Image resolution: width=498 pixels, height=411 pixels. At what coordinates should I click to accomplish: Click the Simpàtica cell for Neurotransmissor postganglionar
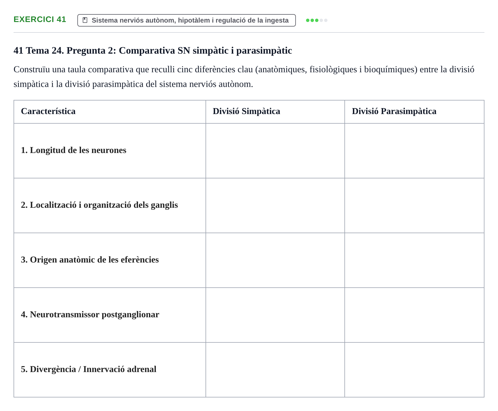click(275, 315)
